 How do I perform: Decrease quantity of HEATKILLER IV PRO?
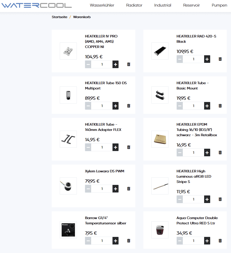(88, 64)
